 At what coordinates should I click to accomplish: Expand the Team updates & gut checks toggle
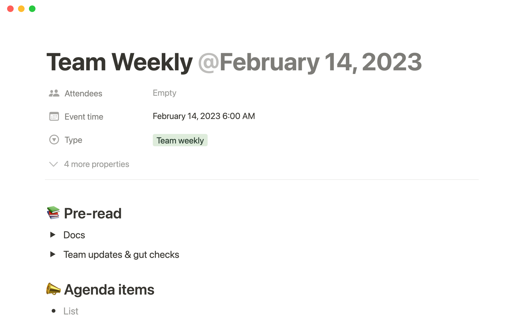click(53, 254)
